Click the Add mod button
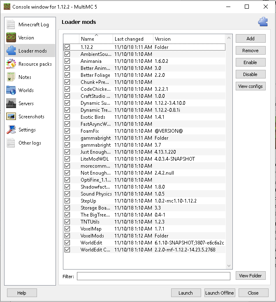Viewport: 276px width, 302px height. point(250,39)
